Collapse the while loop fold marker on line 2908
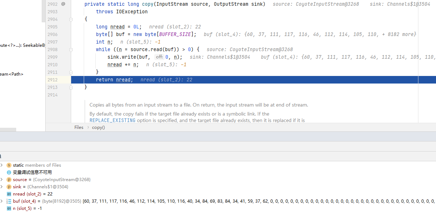 click(71, 49)
